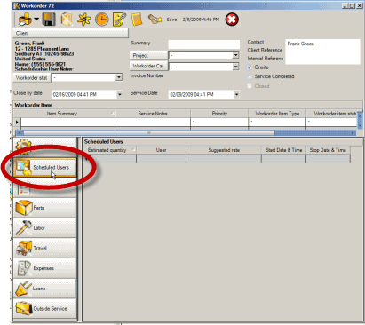Open the Outside Service section in sidebar

click(x=44, y=309)
